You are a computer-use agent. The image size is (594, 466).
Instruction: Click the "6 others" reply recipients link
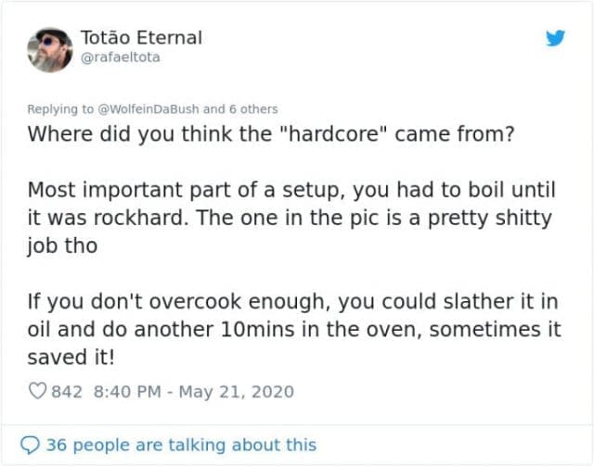[x=251, y=109]
